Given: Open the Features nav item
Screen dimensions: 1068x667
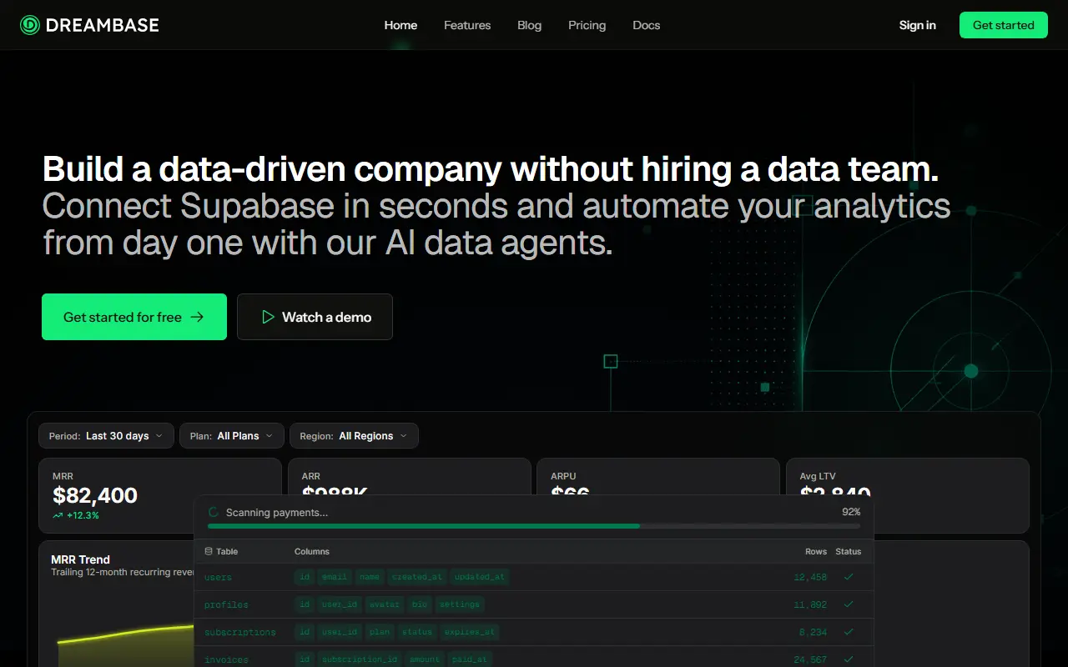Looking at the screenshot, I should (467, 25).
